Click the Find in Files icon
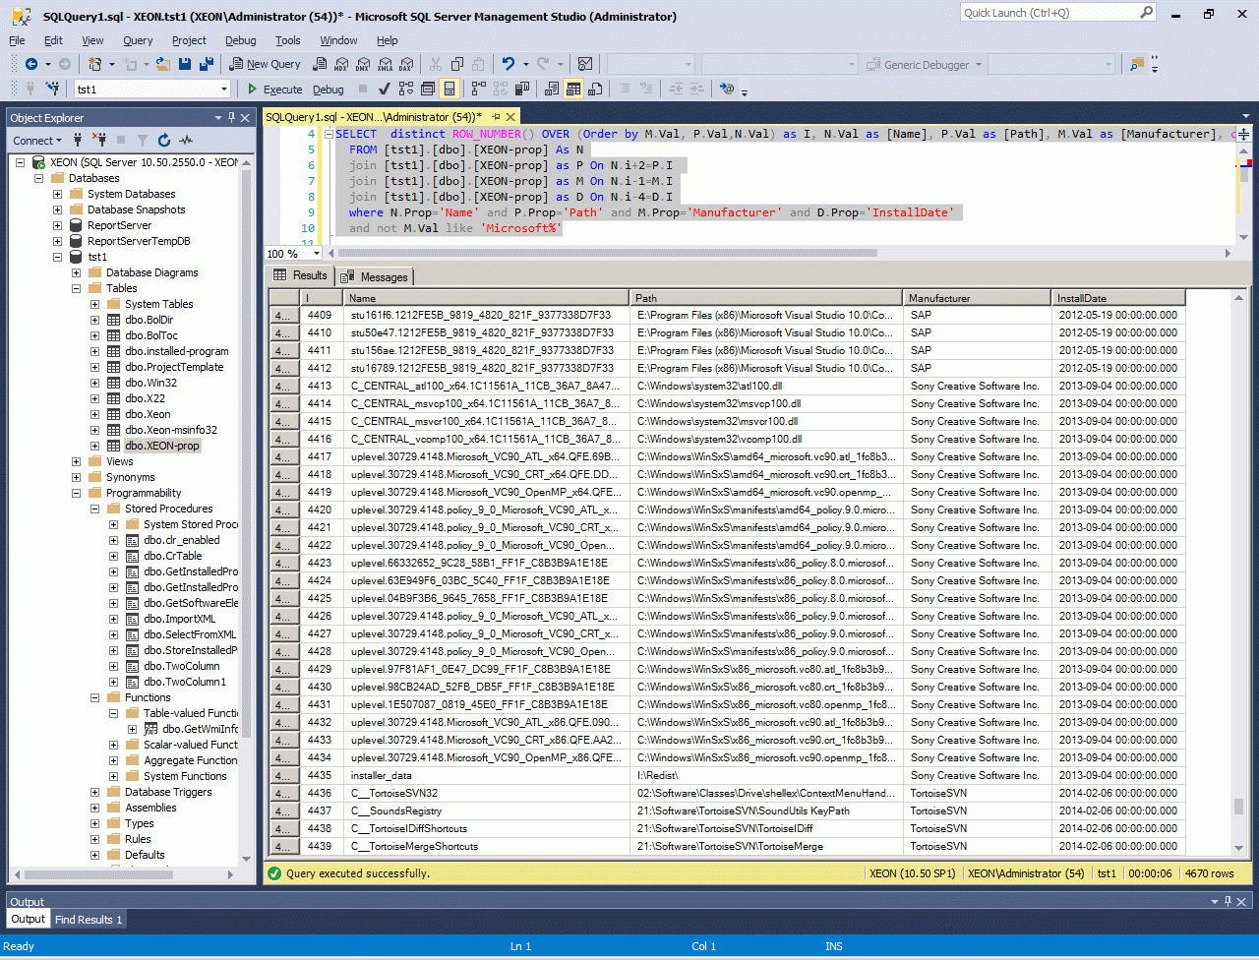1259x960 pixels. 1137,64
